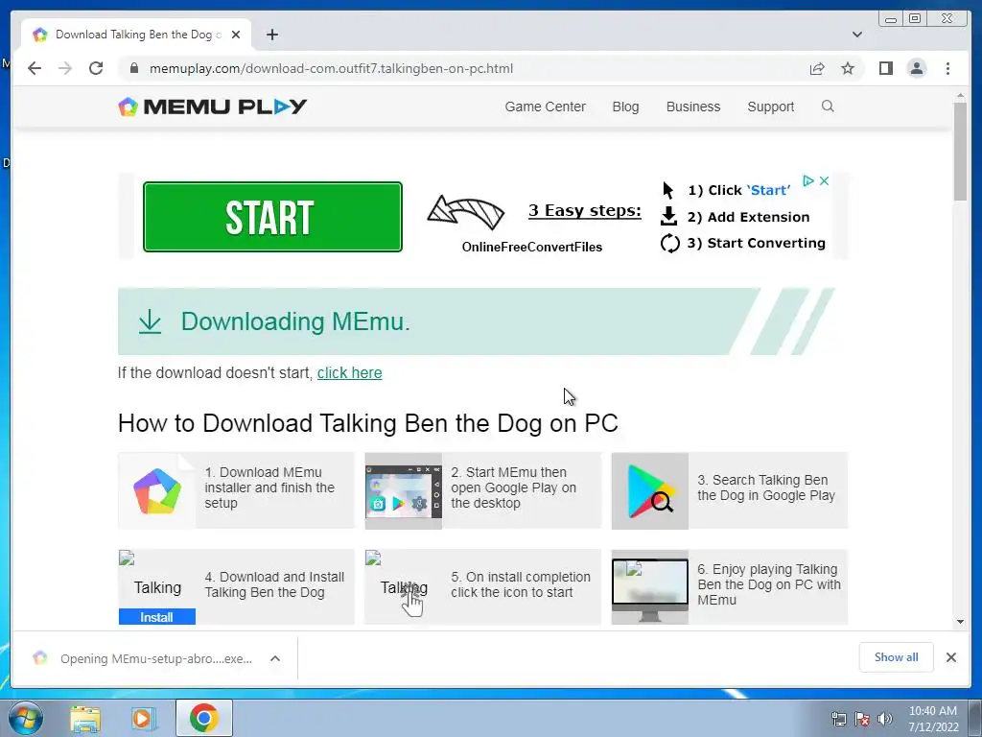
Task: Click the Chrome taskbar icon
Action: [204, 718]
